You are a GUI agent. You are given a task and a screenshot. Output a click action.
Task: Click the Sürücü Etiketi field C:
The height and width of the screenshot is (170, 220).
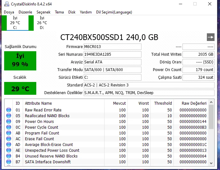click(113, 77)
